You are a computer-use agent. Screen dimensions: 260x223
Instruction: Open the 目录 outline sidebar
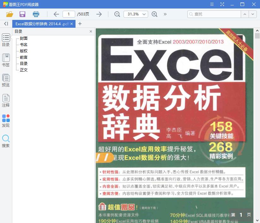pos(6,40)
